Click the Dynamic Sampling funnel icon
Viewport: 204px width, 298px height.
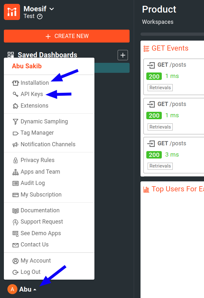coord(15,122)
